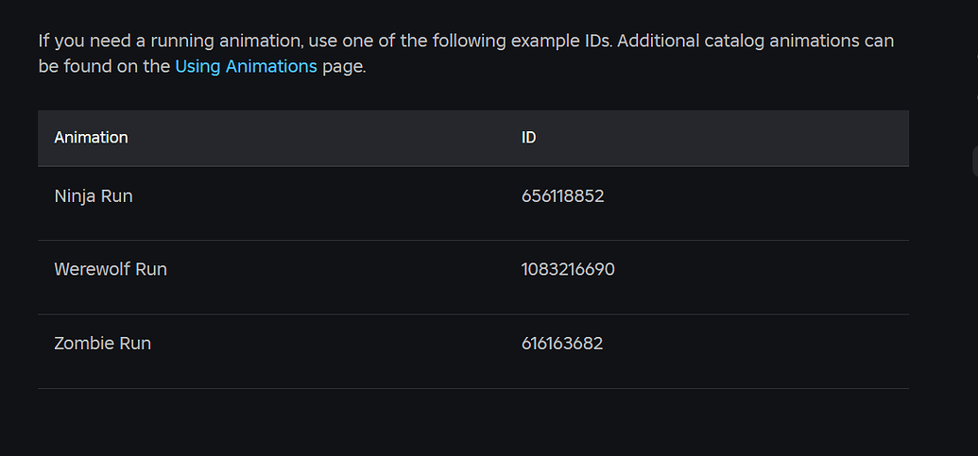Select the Zombie Run animation name
The height and width of the screenshot is (456, 978).
point(102,344)
